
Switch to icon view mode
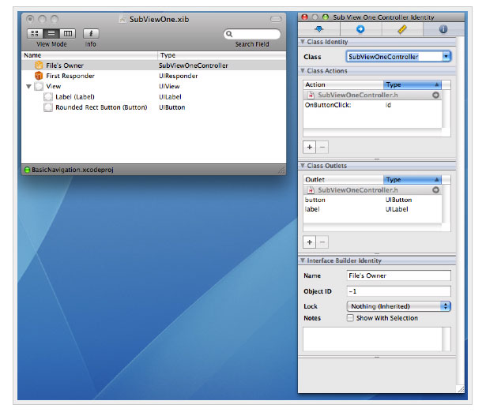pos(35,33)
